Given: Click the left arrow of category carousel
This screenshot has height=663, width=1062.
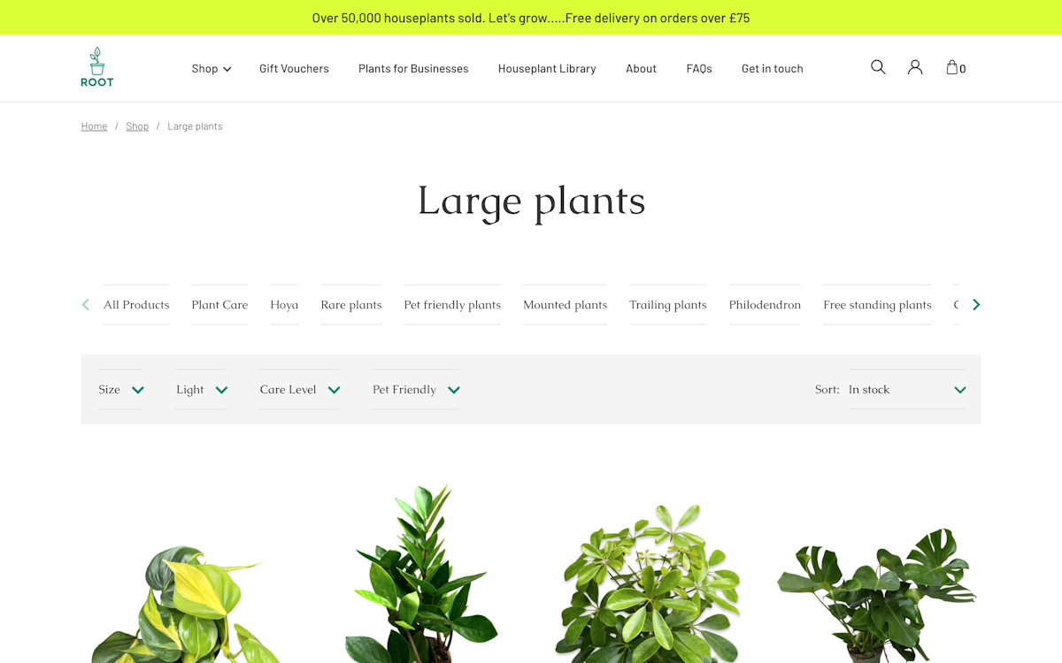Looking at the screenshot, I should click(x=86, y=305).
